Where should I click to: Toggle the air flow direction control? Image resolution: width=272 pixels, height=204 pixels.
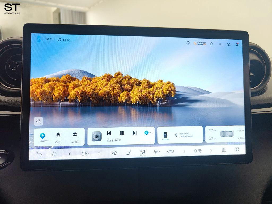click(x=143, y=152)
